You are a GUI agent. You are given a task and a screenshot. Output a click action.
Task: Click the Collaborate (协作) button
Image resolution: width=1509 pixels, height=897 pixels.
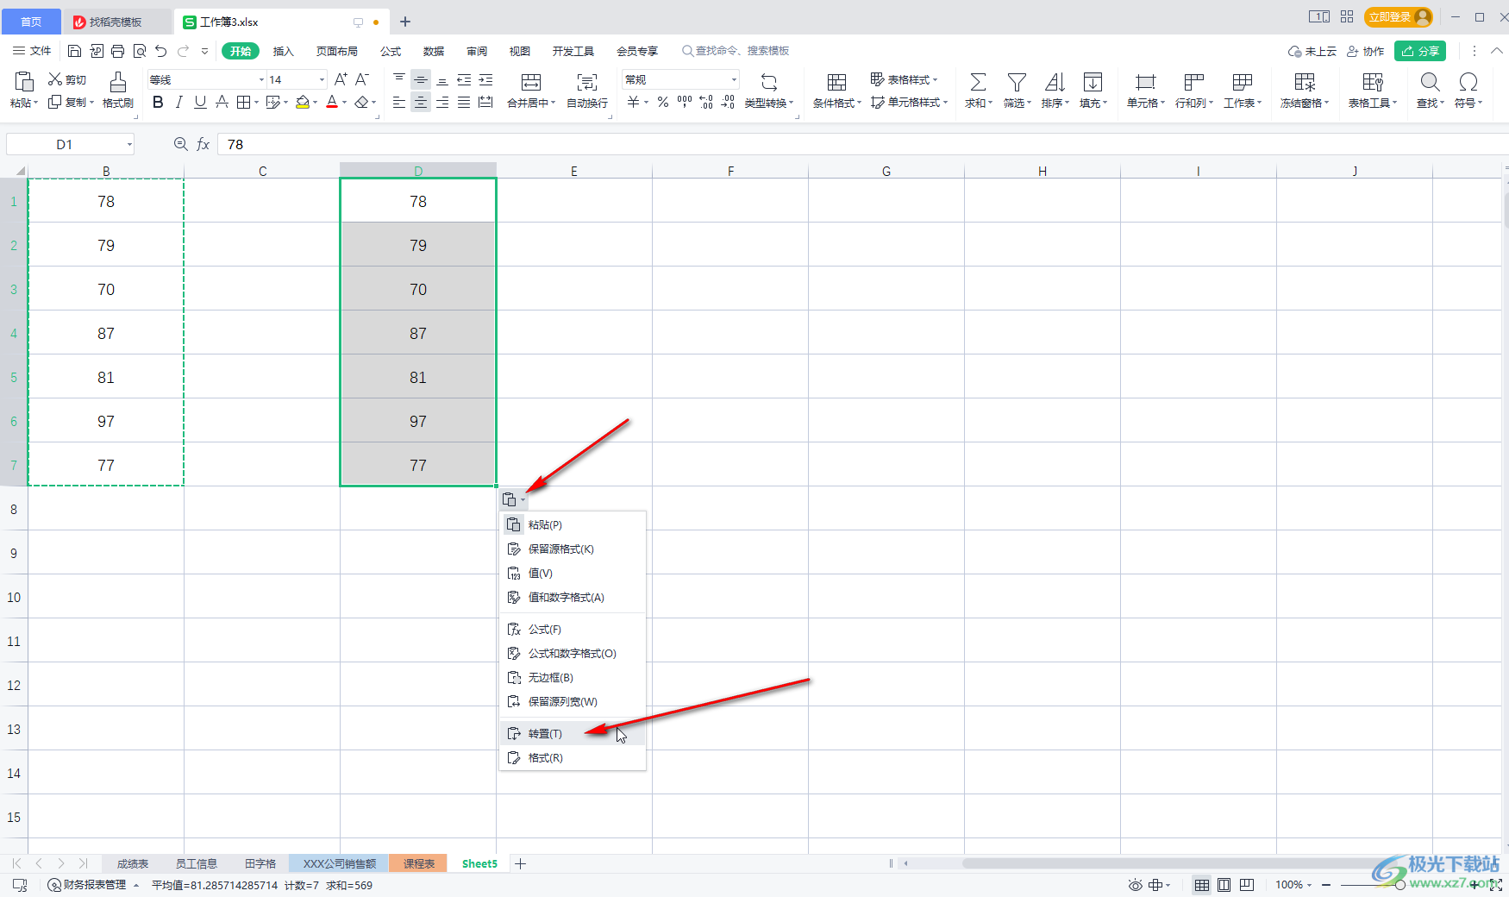click(1366, 51)
